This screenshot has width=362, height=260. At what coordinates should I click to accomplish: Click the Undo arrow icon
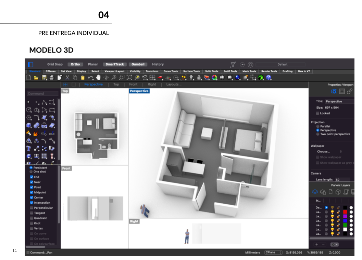click(x=90, y=78)
